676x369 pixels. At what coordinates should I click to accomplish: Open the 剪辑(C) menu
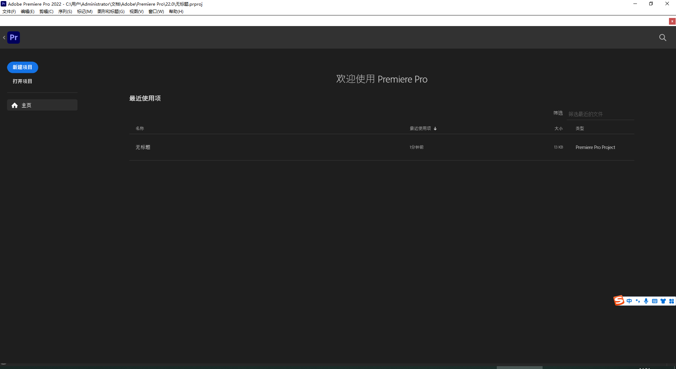click(x=46, y=11)
